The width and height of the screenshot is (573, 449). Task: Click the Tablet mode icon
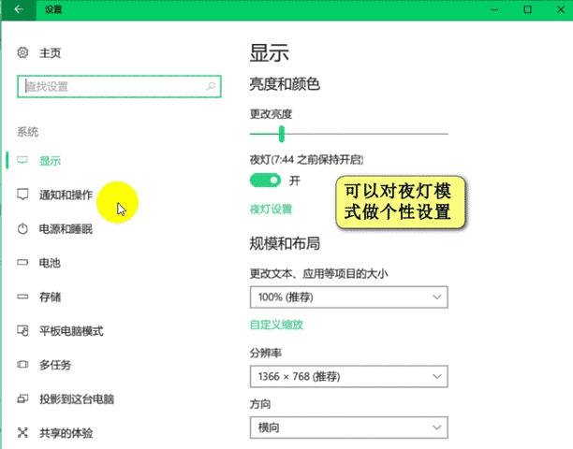point(23,331)
